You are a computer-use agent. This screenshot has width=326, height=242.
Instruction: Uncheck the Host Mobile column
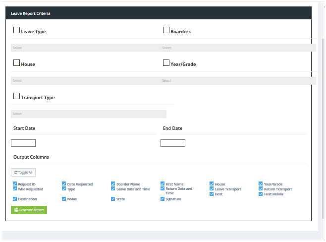(261, 194)
